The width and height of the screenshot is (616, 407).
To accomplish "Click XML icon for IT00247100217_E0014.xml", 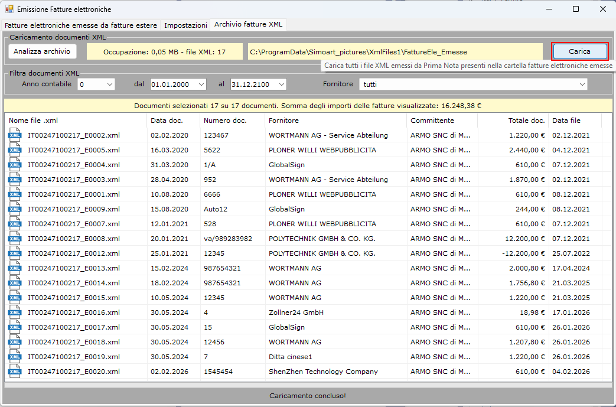I will coord(14,283).
